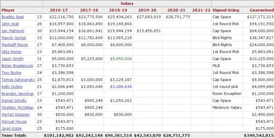Screen dimensions: 274x138
Task: Click the 2018-19 column header
Action: click(118, 10)
